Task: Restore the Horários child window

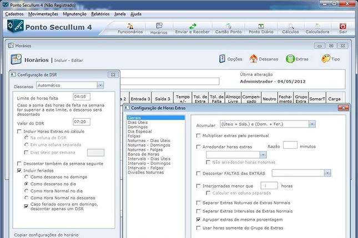Action: click(331, 45)
